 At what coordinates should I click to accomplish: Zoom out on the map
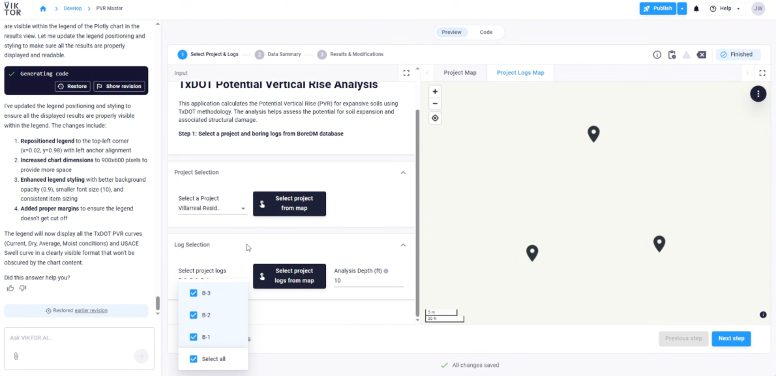(x=435, y=104)
